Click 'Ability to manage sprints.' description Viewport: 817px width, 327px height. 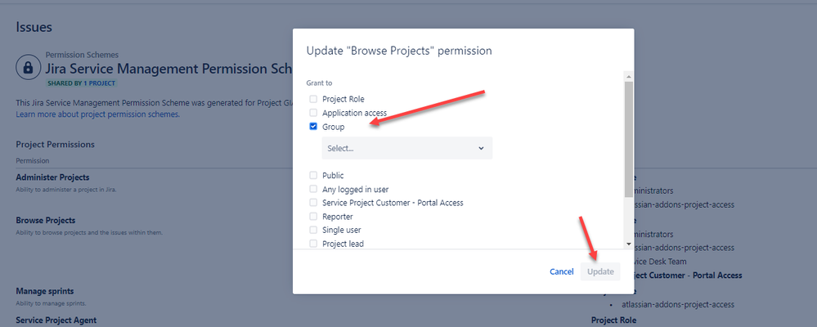point(51,303)
